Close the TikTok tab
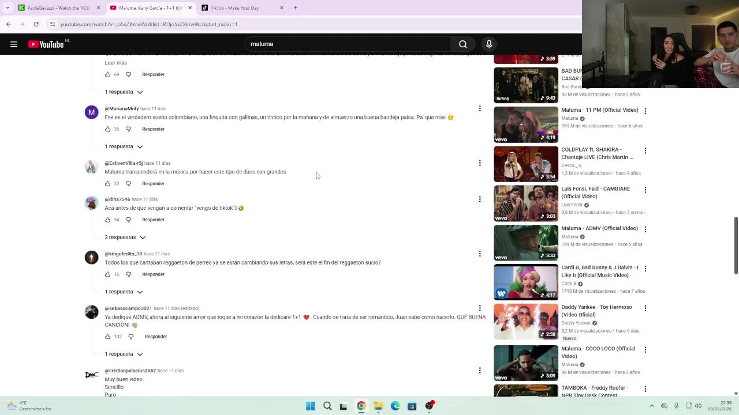Screen dimensions: 739x415 281,8
